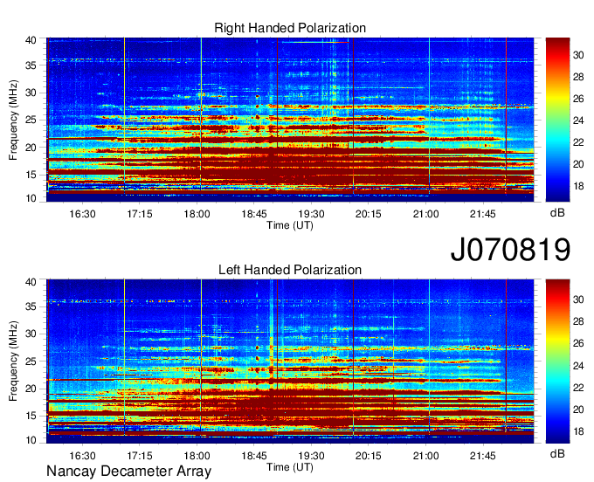Viewport: 594px width, 482px height.
Task: Select "20:15" time tick of Right Handed plot
Action: [369, 214]
